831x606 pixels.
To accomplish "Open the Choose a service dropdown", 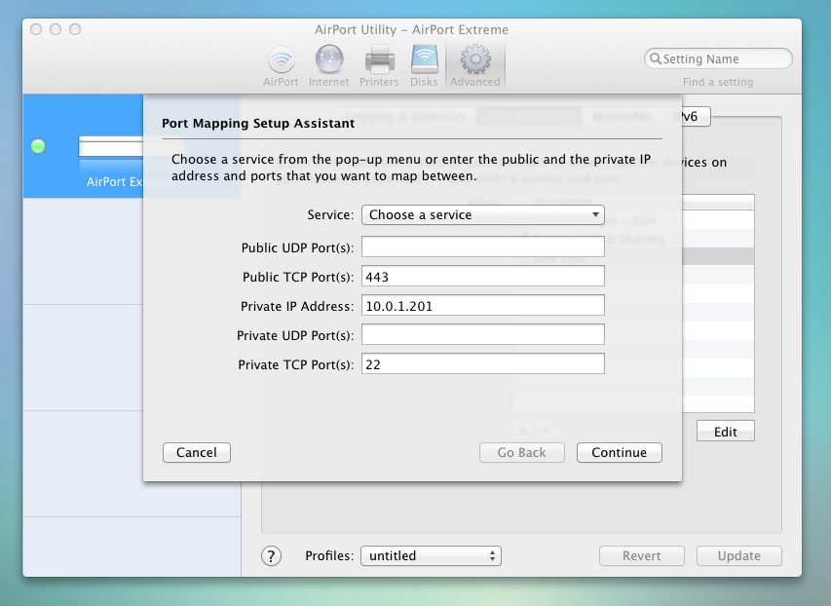I will coord(483,214).
